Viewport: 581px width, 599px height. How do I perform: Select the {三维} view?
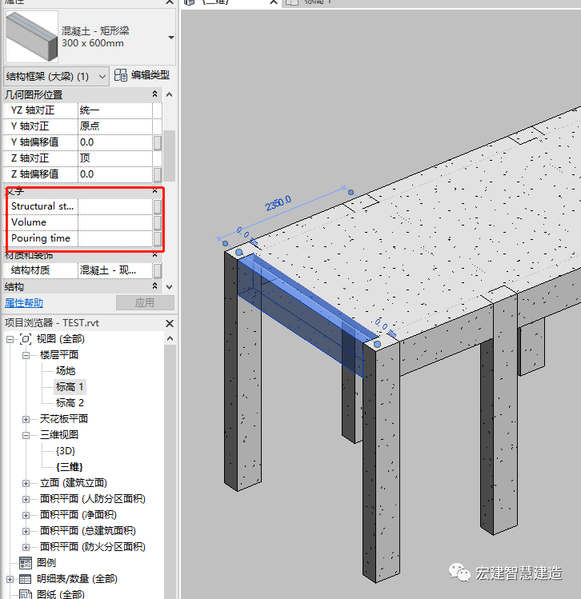69,467
